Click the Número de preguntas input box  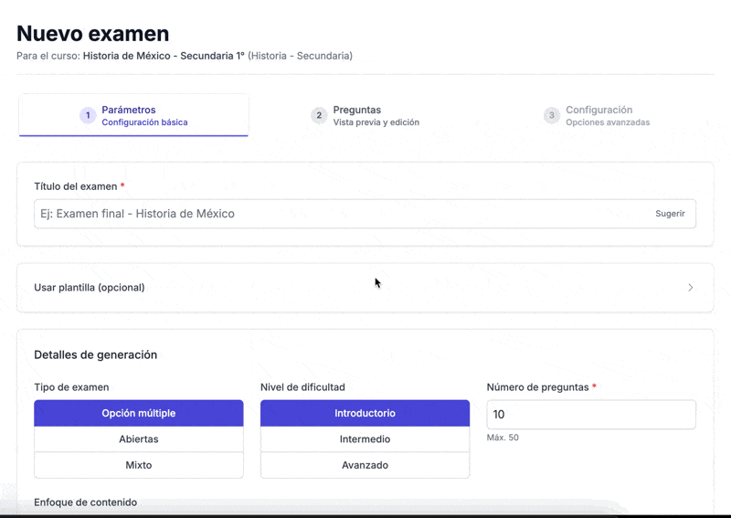point(590,415)
